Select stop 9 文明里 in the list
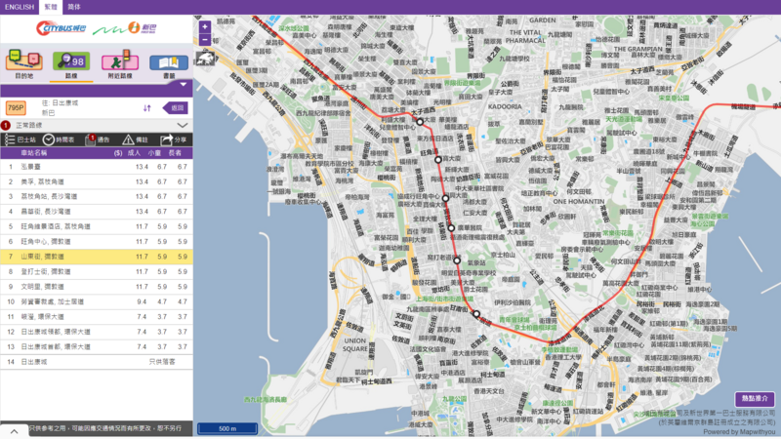 pyautogui.click(x=97, y=287)
